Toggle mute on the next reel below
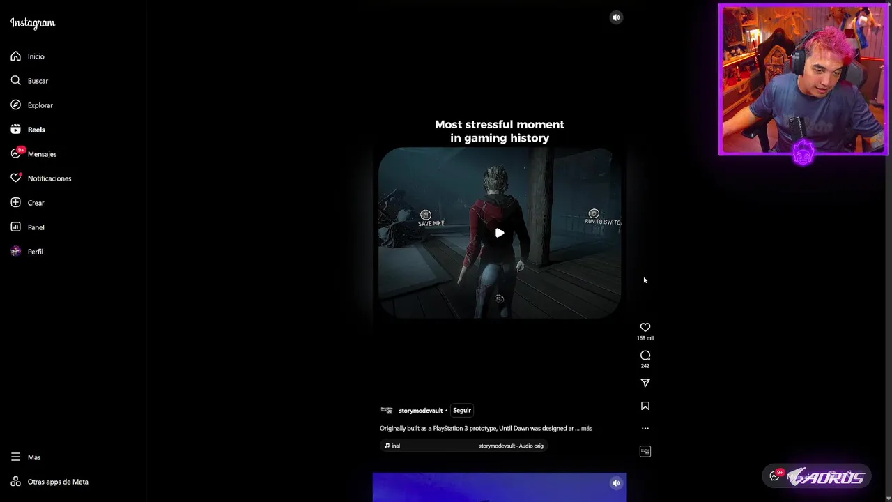Screen dimensions: 892x502 coord(616,483)
